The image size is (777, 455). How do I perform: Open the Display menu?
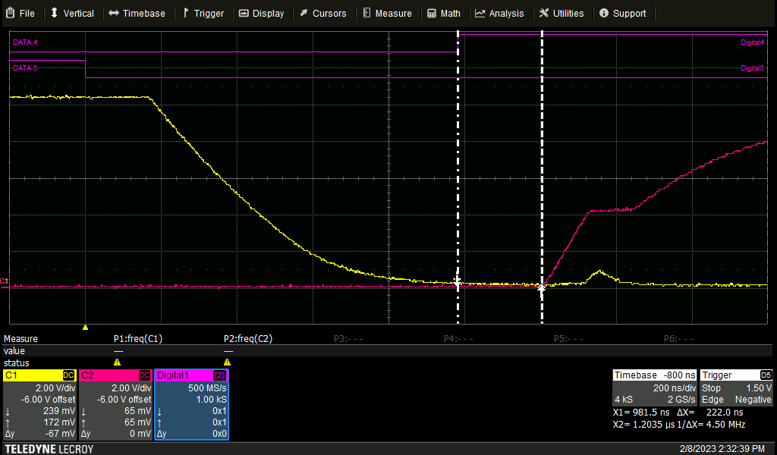262,14
